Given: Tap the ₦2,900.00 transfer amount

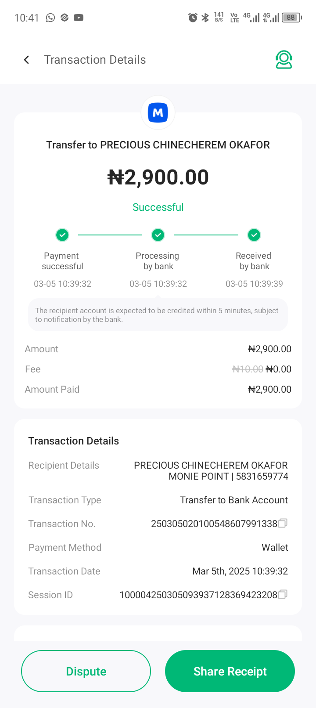Looking at the screenshot, I should (x=158, y=177).
